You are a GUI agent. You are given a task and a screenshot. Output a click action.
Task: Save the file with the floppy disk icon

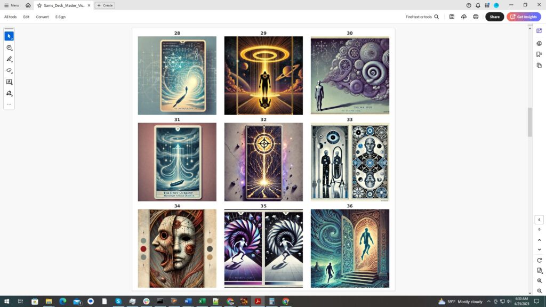pos(452,17)
